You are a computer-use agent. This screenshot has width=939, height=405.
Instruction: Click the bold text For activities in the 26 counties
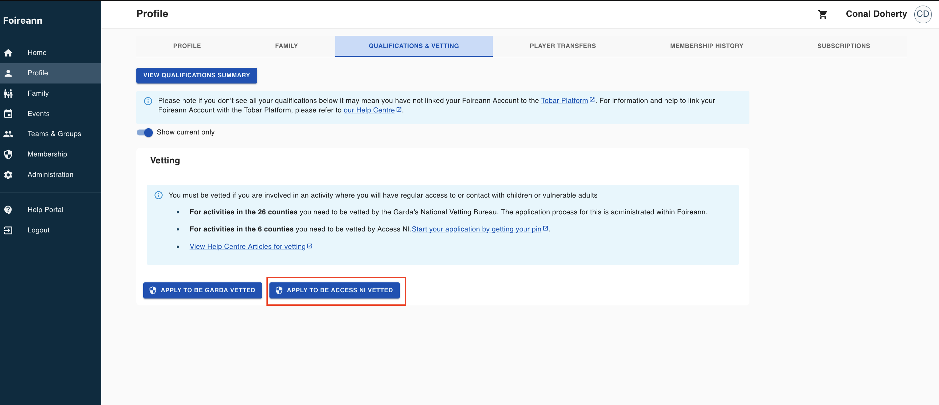(x=243, y=212)
